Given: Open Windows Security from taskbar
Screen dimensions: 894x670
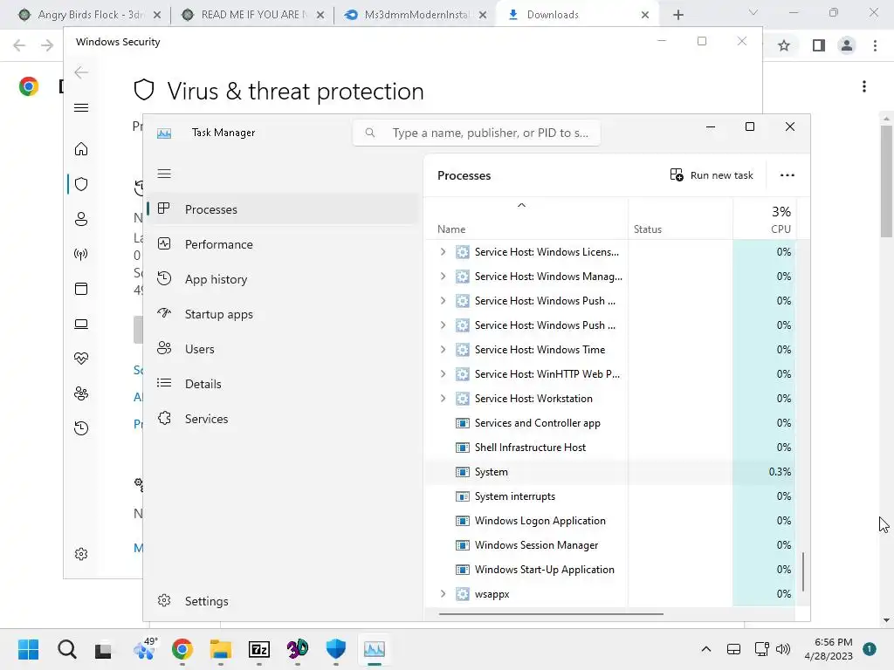Looking at the screenshot, I should tap(336, 649).
